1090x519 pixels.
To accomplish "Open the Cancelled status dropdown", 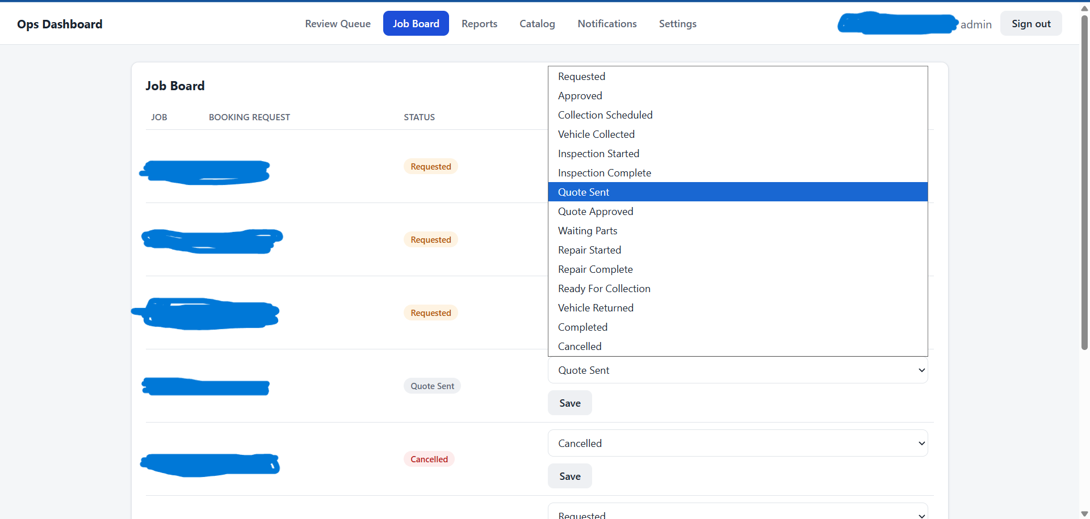I will coord(737,444).
